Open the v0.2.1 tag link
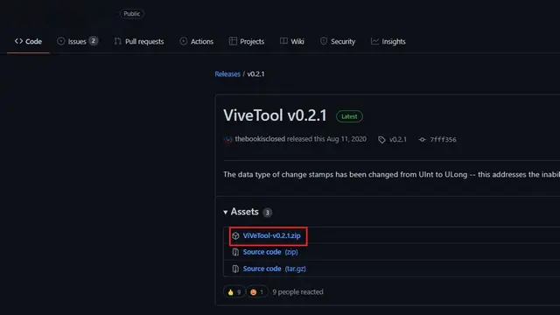 pyautogui.click(x=398, y=139)
